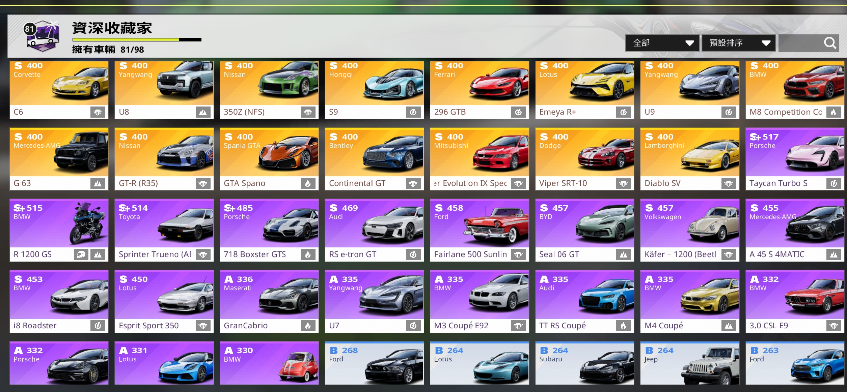The image size is (847, 392).
Task: Click the flame icon on GTA Spano card
Action: point(308,184)
